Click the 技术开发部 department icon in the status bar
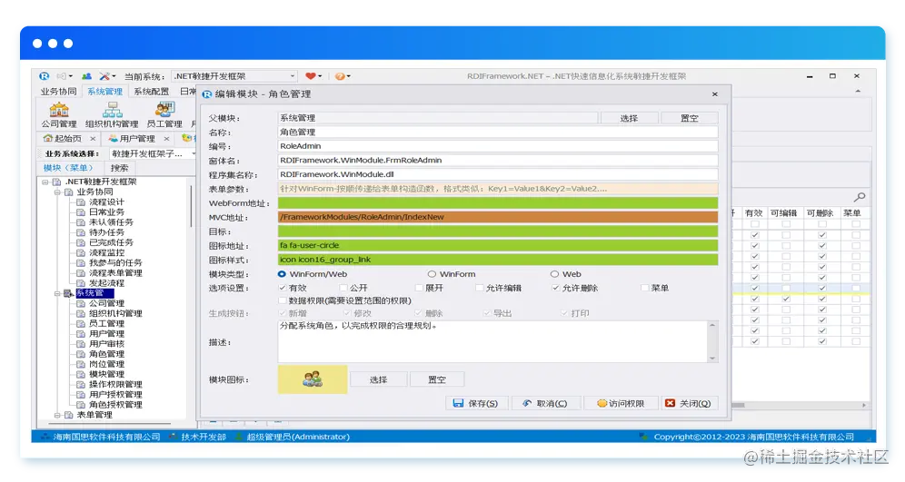This screenshot has width=905, height=482. click(174, 437)
